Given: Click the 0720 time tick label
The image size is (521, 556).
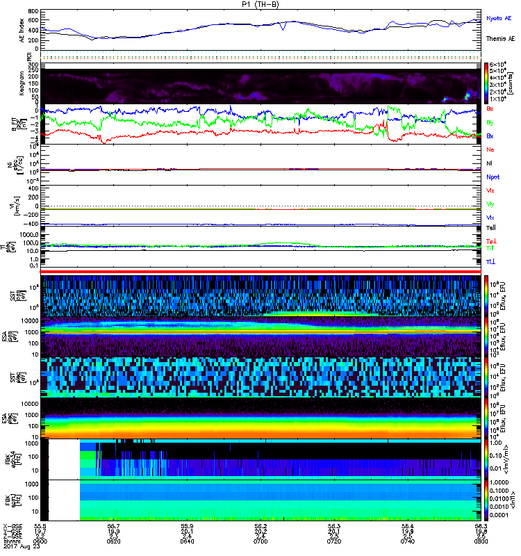Looking at the screenshot, I should tap(334, 541).
